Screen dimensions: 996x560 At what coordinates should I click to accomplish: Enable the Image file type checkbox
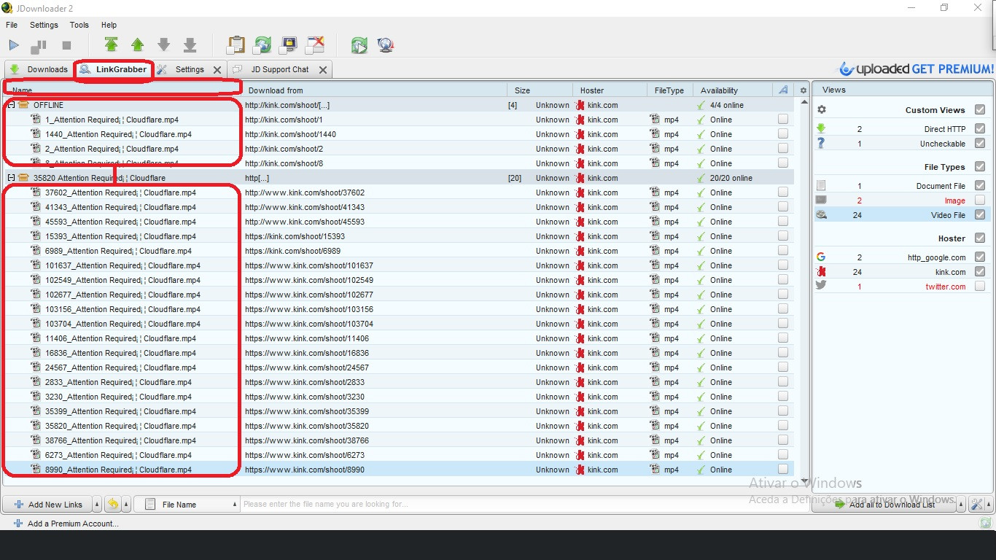(x=979, y=201)
